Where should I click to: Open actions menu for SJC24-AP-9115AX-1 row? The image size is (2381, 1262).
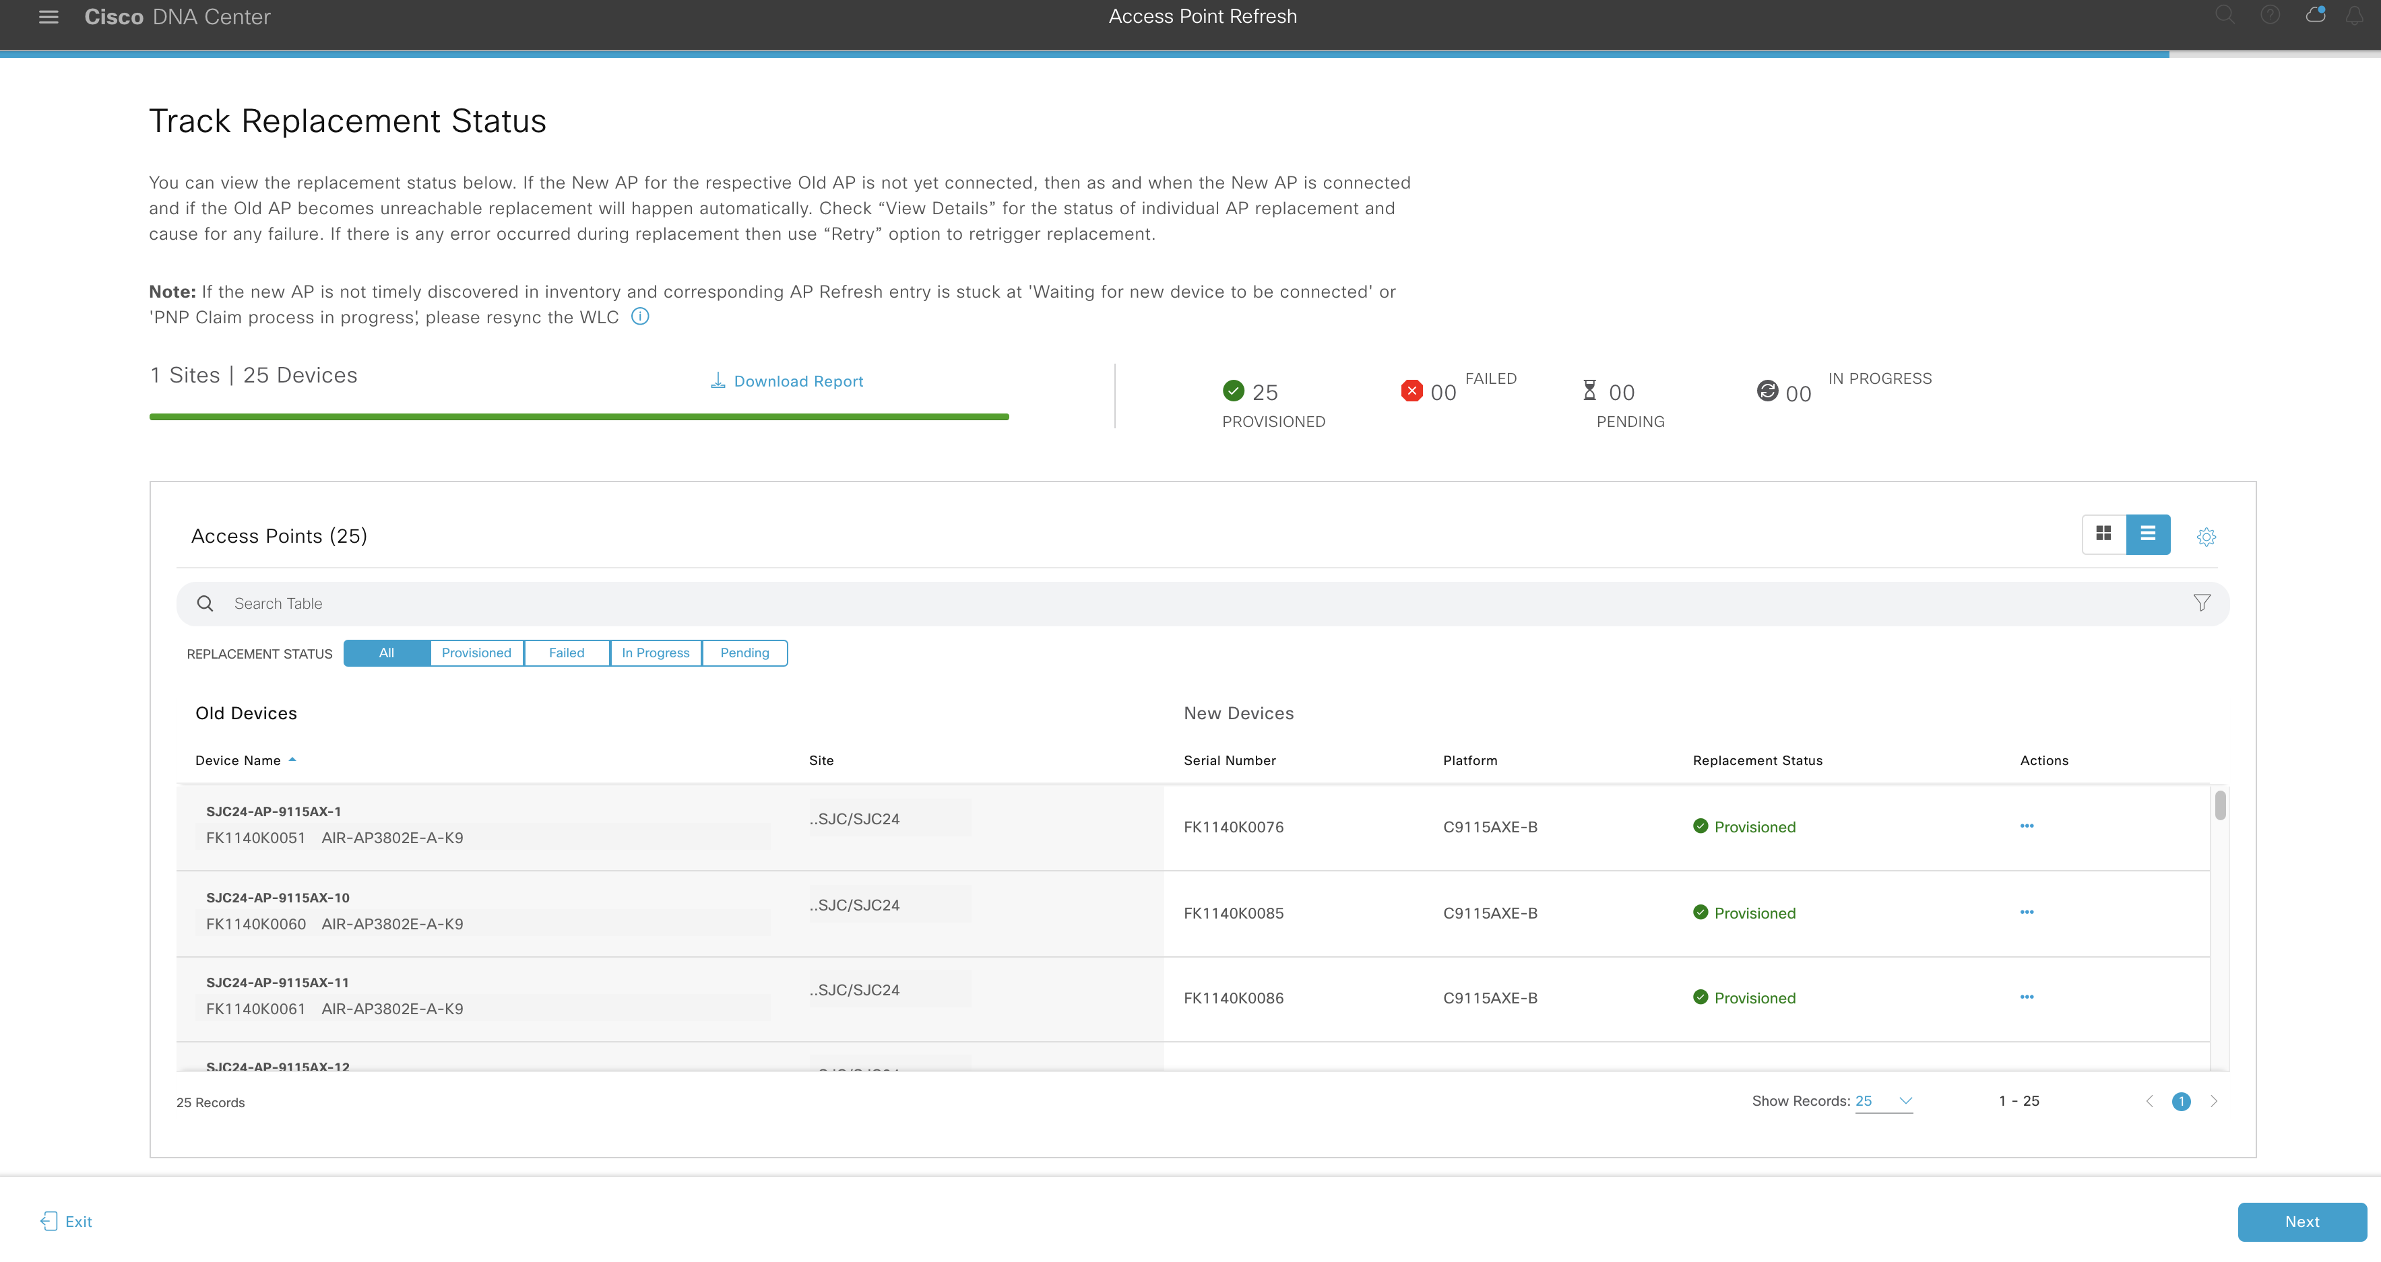[2026, 826]
